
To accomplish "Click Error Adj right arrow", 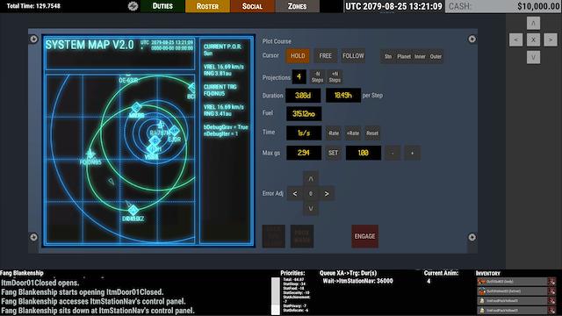I will (x=327, y=194).
